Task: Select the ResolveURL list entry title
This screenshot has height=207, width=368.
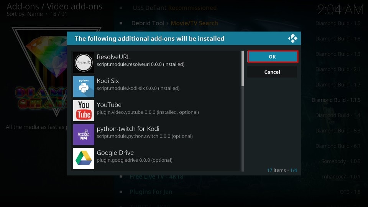Action: coord(113,57)
